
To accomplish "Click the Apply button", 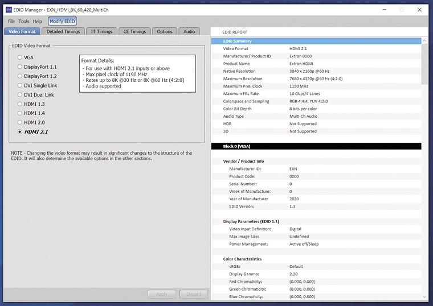I will tap(162, 294).
